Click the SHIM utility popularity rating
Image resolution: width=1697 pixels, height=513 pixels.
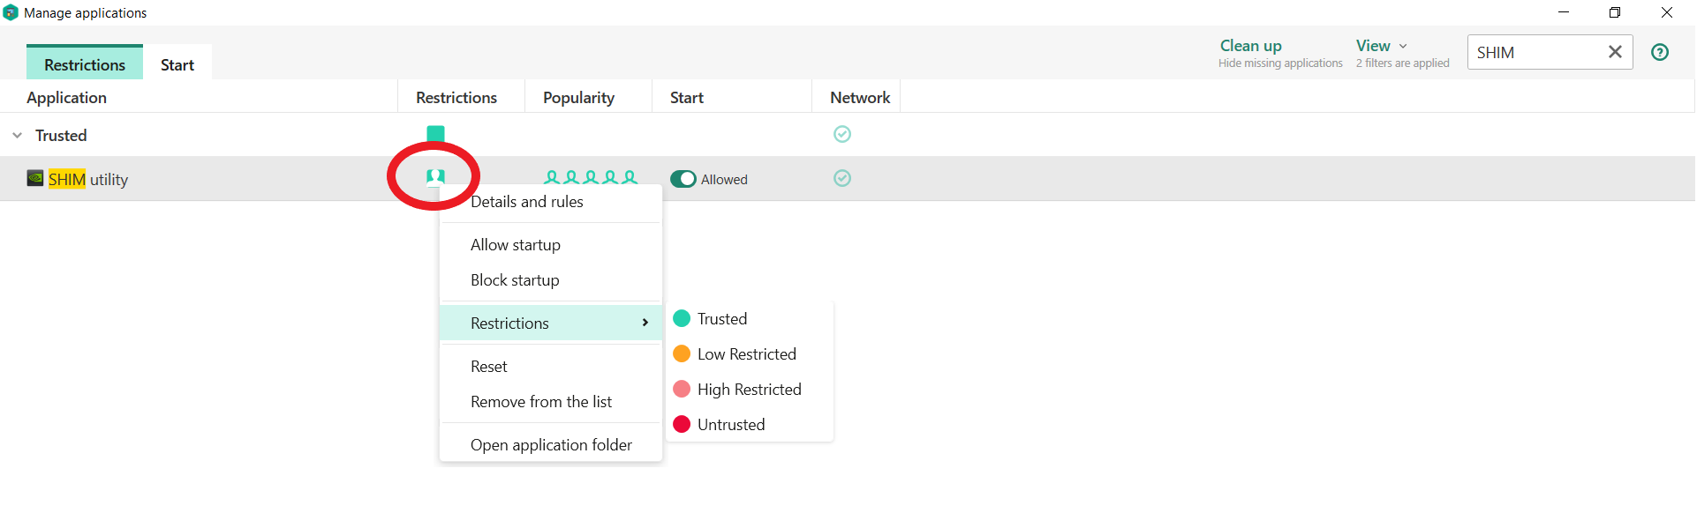pos(590,178)
